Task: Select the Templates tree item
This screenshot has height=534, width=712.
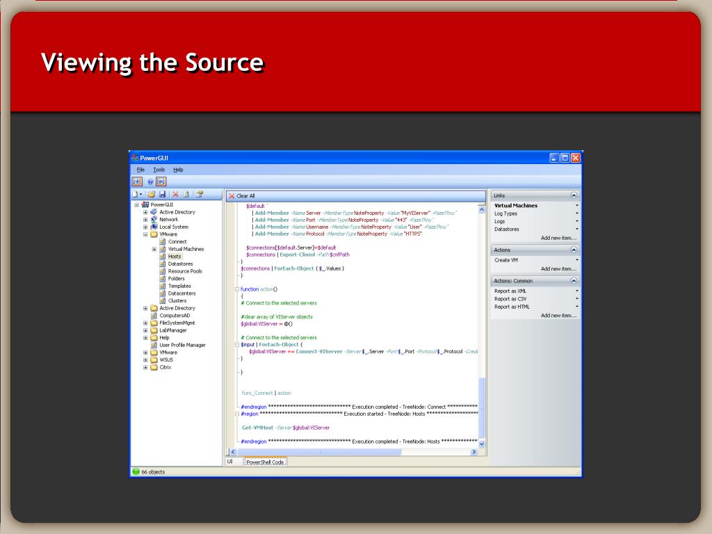Action: (x=179, y=286)
